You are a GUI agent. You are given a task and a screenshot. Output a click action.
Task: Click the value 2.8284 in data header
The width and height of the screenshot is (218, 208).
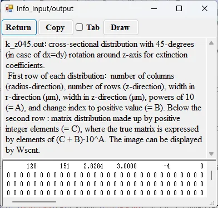[93, 166]
